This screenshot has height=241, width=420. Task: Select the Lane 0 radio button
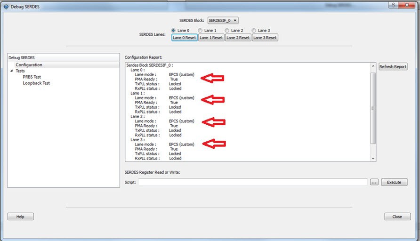(x=174, y=31)
